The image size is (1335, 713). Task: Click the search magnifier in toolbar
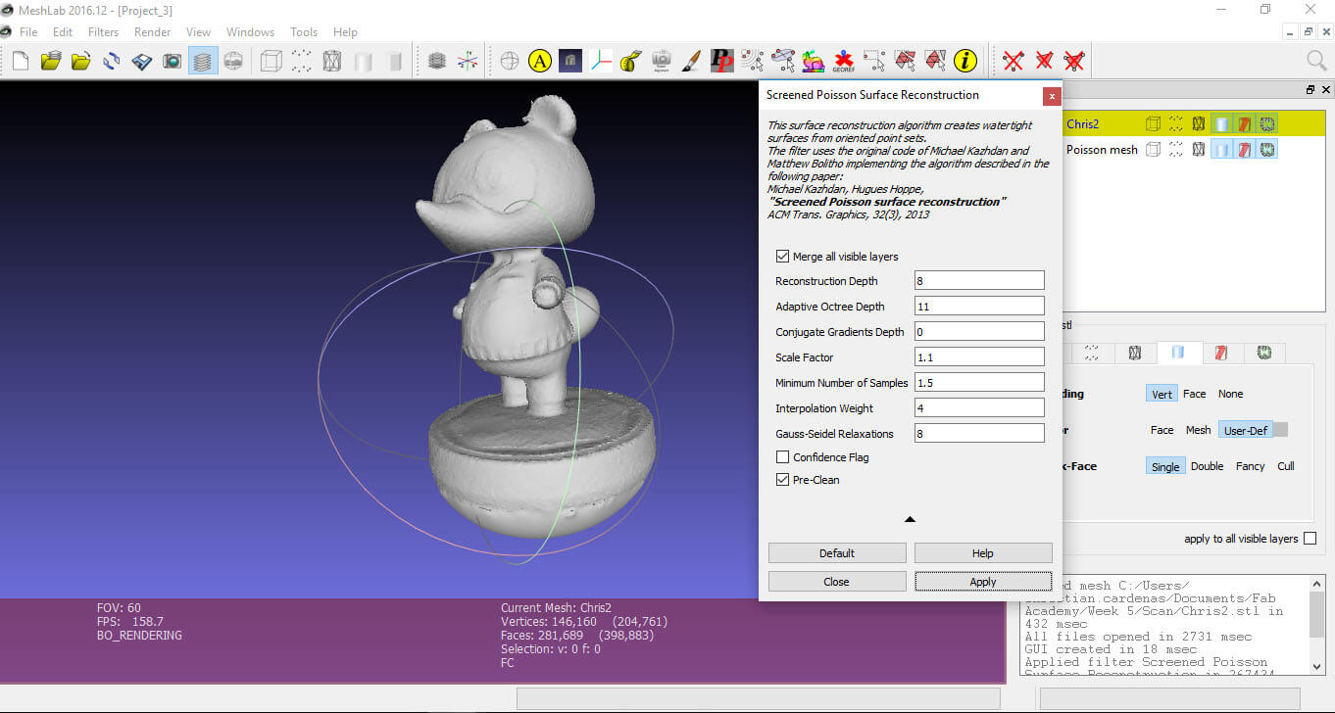pyautogui.click(x=1316, y=61)
